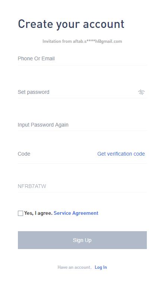Focus the Phone Or Email field
This screenshot has height=290, width=164.
pyautogui.click(x=82, y=58)
